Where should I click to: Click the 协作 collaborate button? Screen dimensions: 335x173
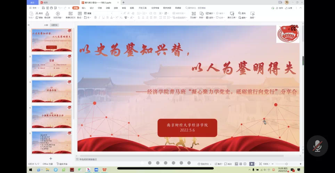tap(280, 8)
